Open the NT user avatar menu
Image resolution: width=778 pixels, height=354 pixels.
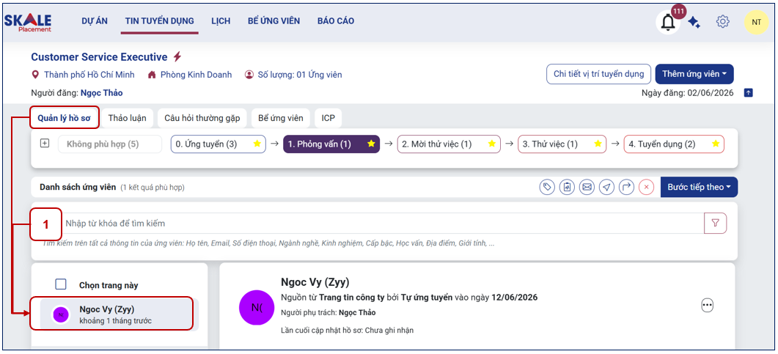[x=756, y=22]
